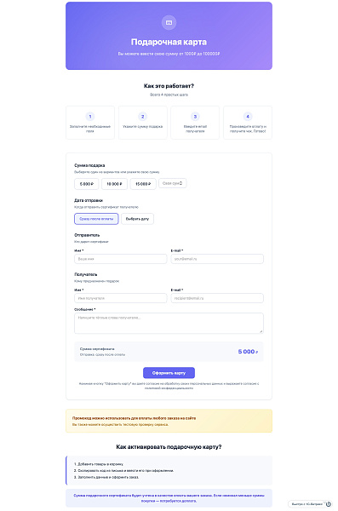This screenshot has width=338, height=511.
Task: Click the step 3 circle icon
Action: coord(195,117)
